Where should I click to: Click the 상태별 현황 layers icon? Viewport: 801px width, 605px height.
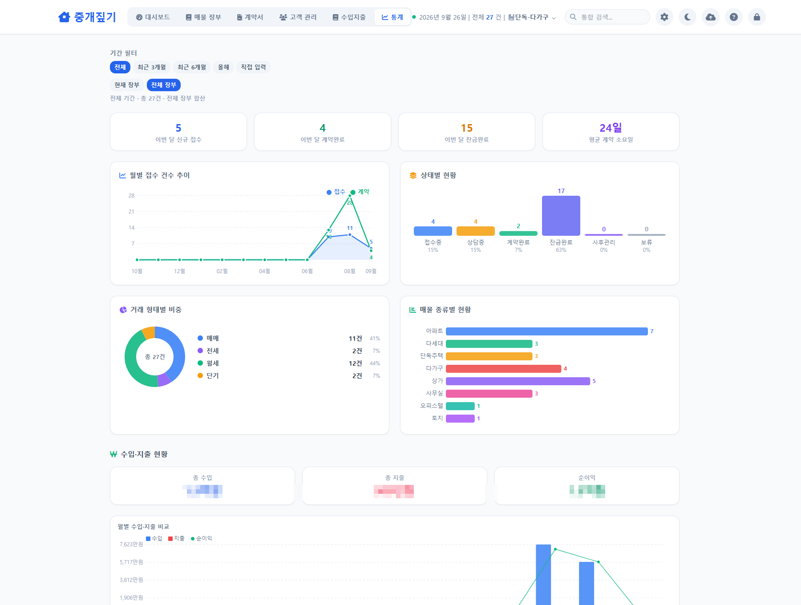coord(413,175)
